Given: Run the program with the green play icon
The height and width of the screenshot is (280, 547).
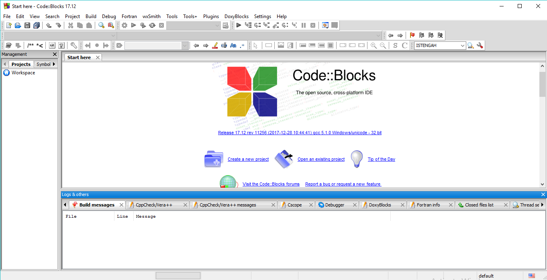Looking at the screenshot, I should [134, 25].
